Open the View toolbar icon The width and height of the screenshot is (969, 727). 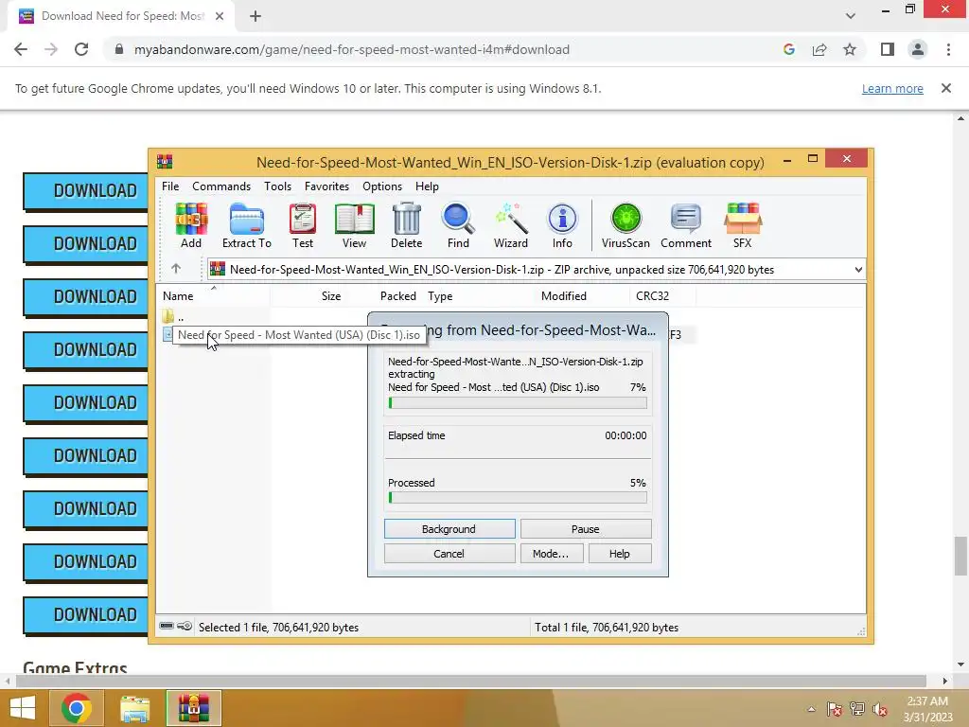(x=354, y=225)
